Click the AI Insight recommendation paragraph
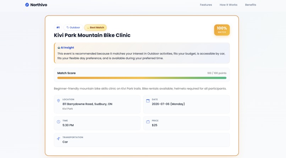Viewport: 286px width, 158px height. click(141, 56)
